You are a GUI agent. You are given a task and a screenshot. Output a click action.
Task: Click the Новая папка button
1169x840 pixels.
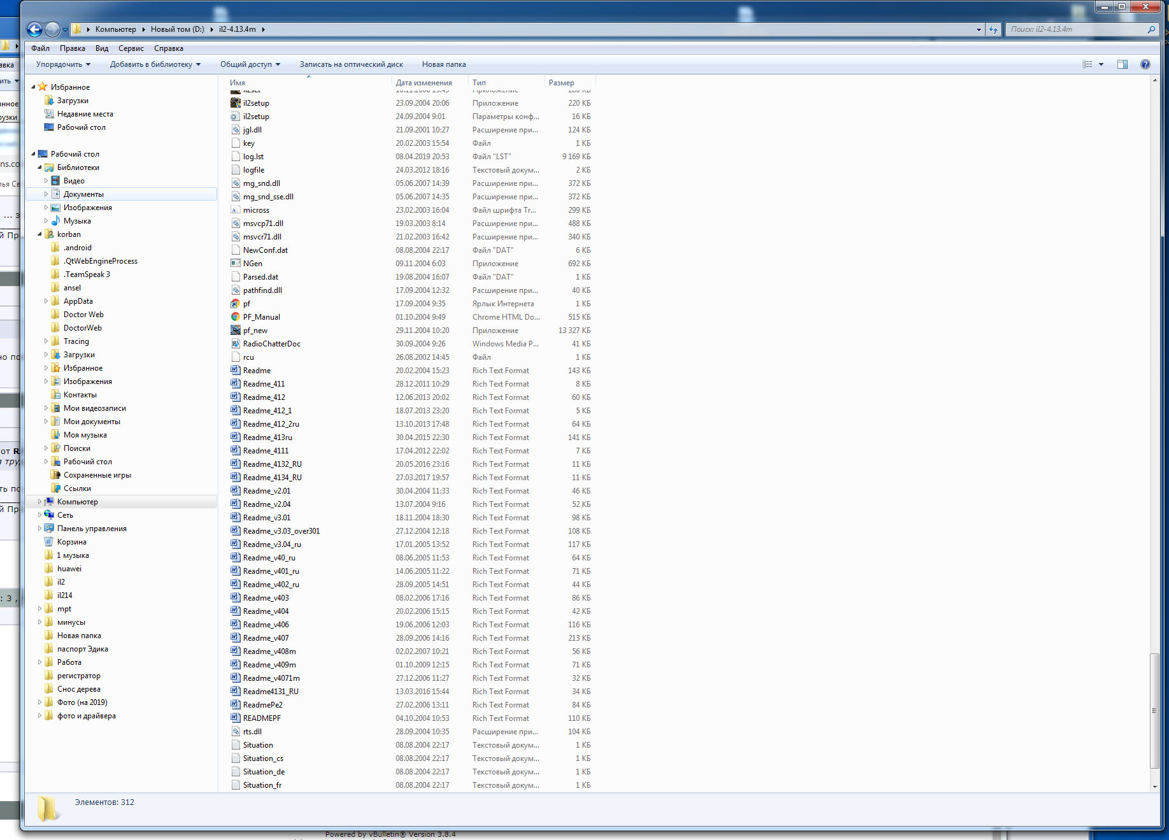click(444, 64)
